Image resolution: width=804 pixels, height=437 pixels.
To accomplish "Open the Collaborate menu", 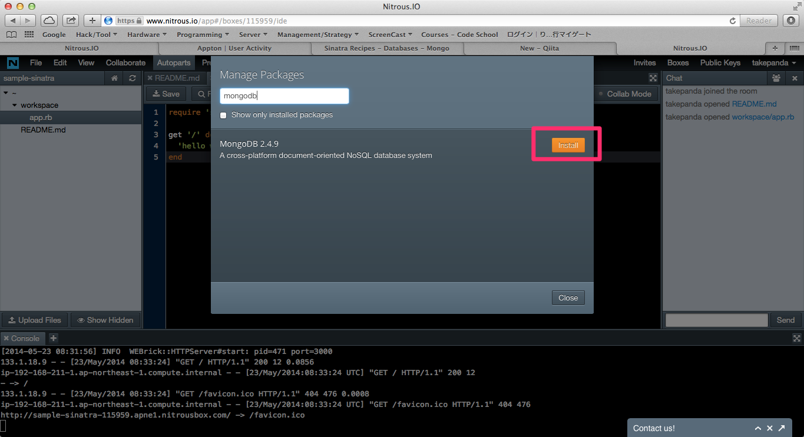I will point(125,62).
